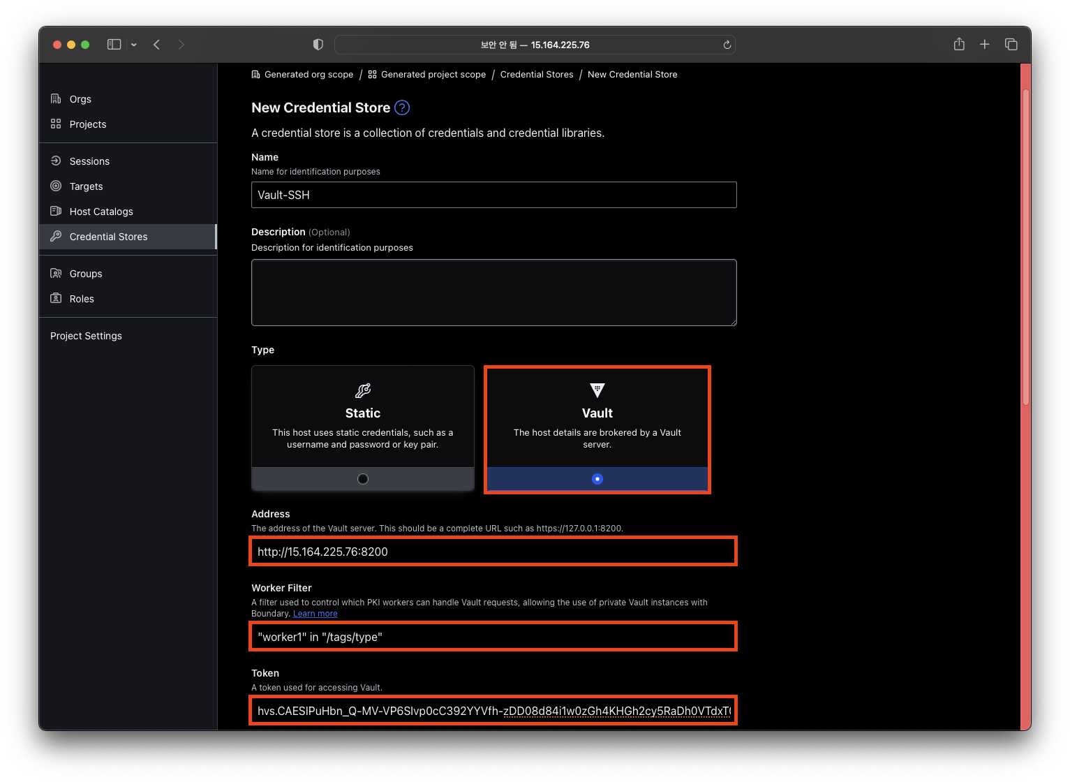Reload the page with refresh icon
The image size is (1070, 782).
click(x=727, y=45)
